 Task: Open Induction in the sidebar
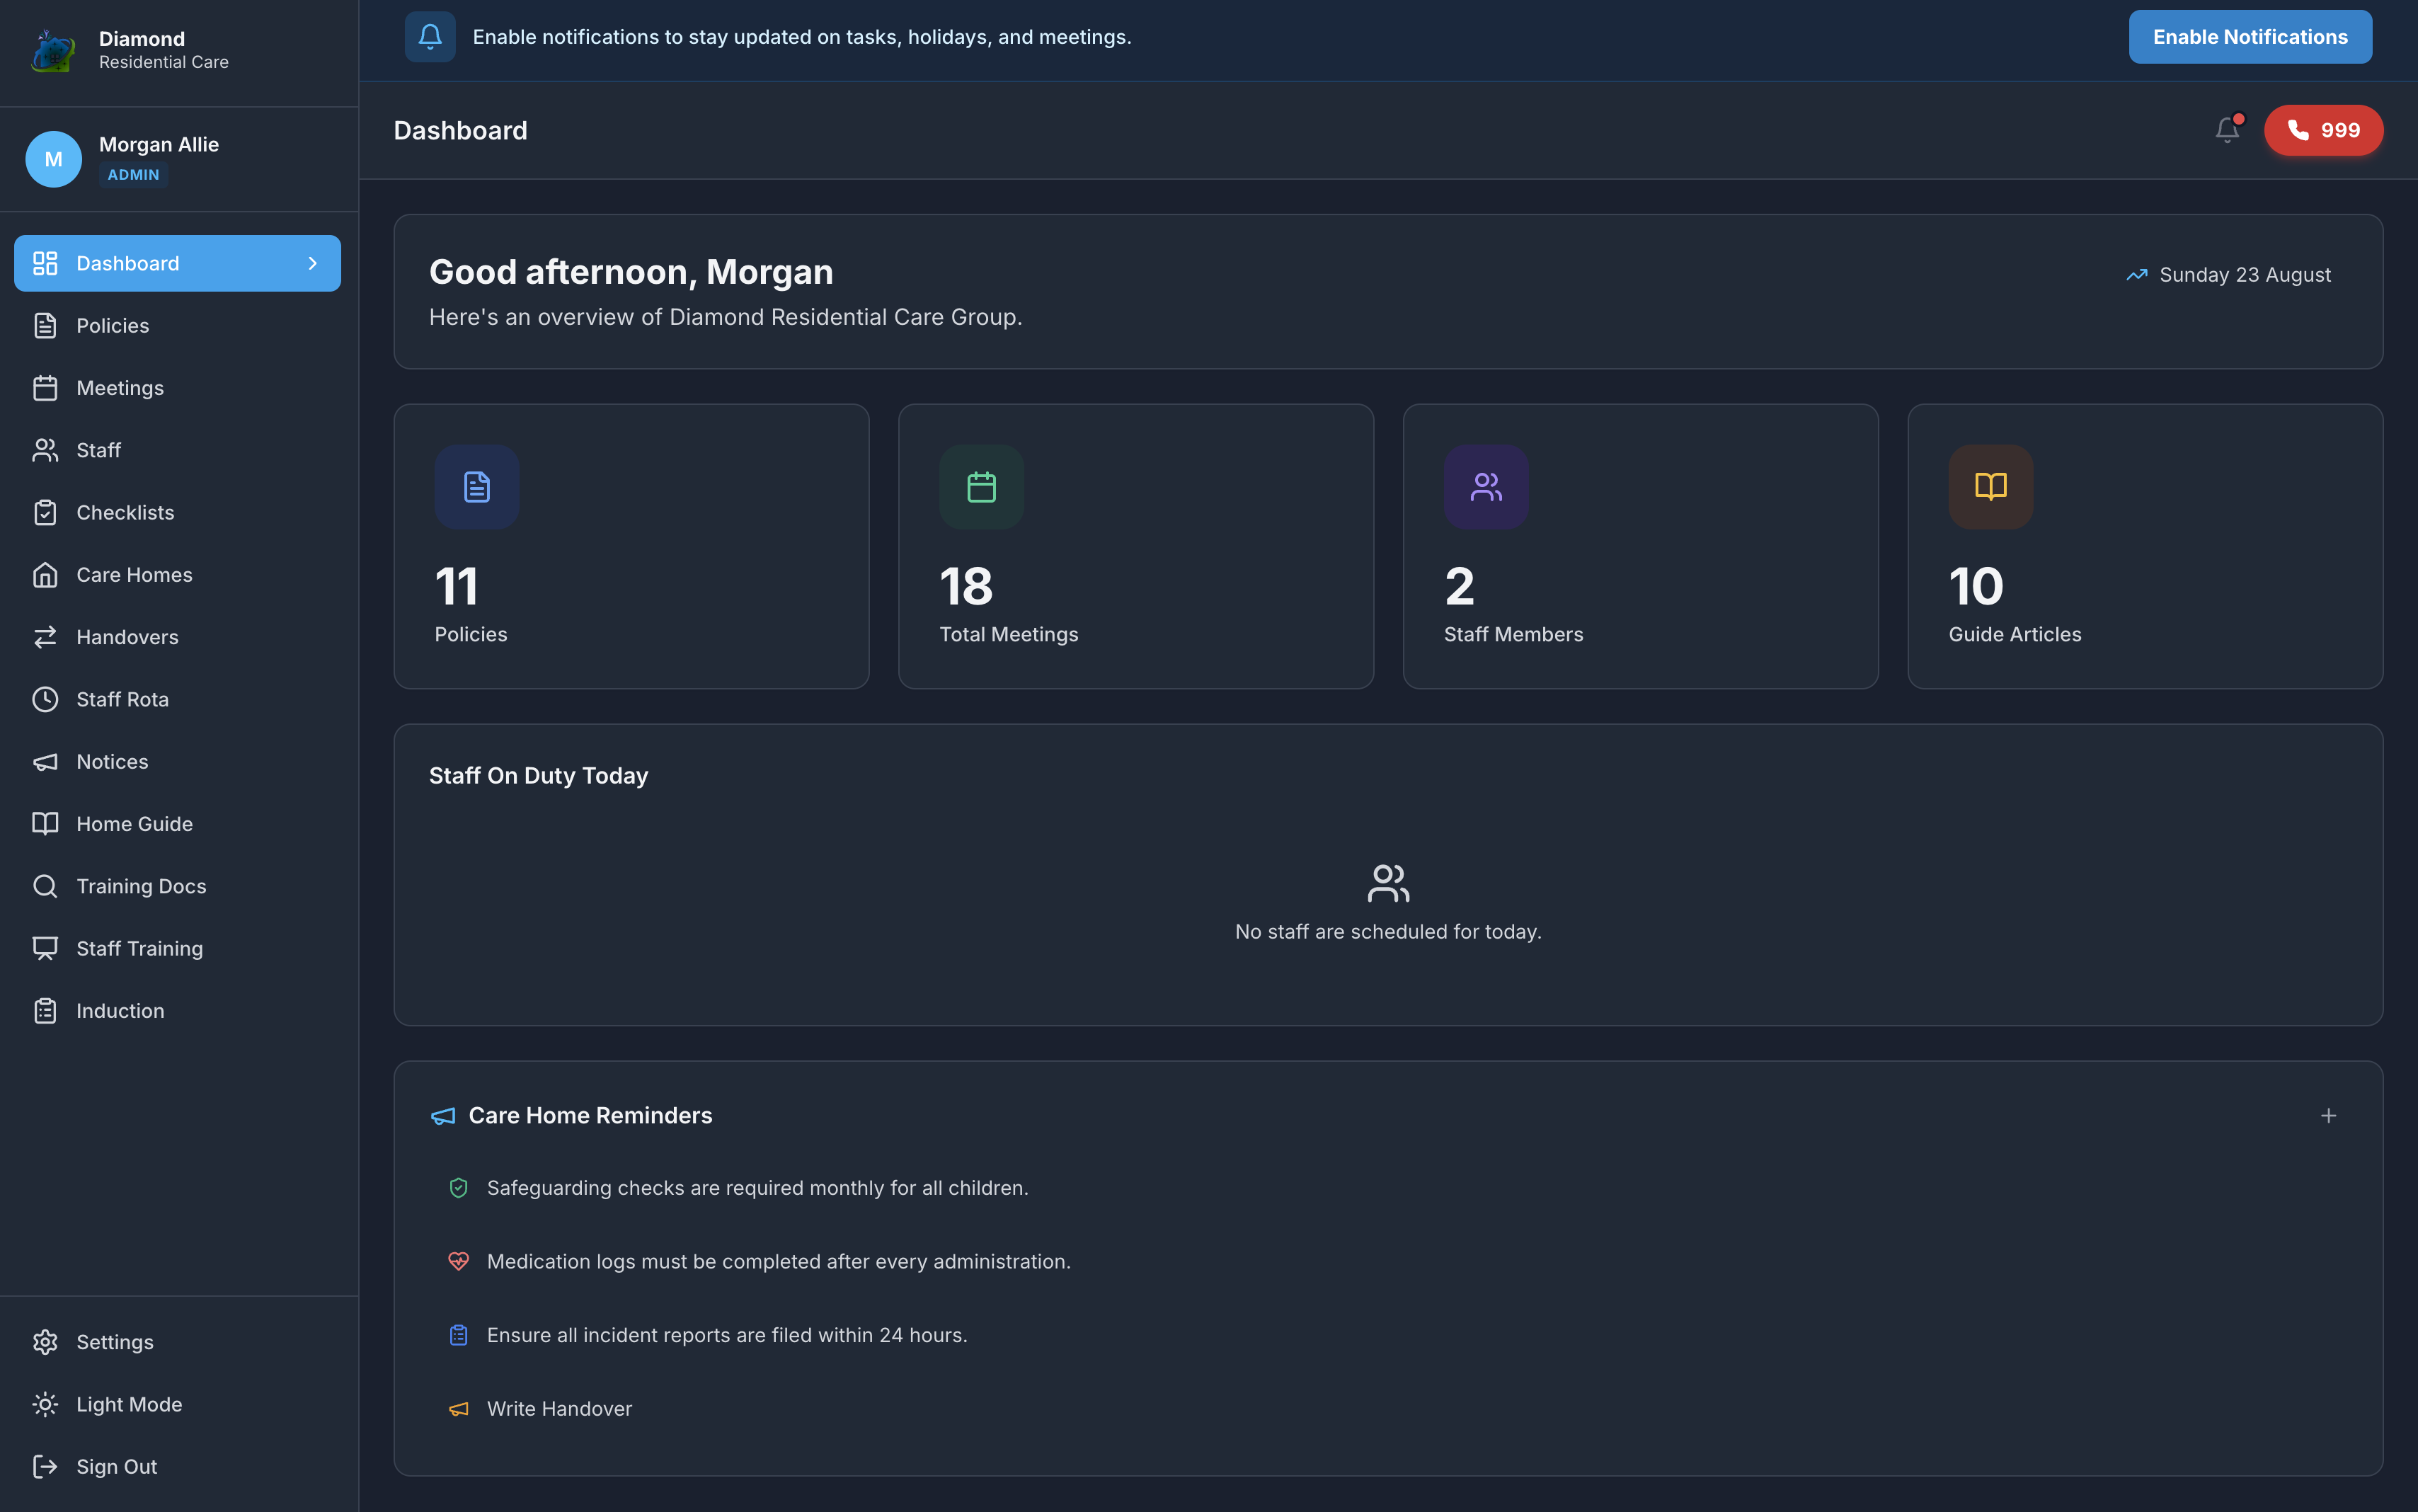pos(178,1011)
